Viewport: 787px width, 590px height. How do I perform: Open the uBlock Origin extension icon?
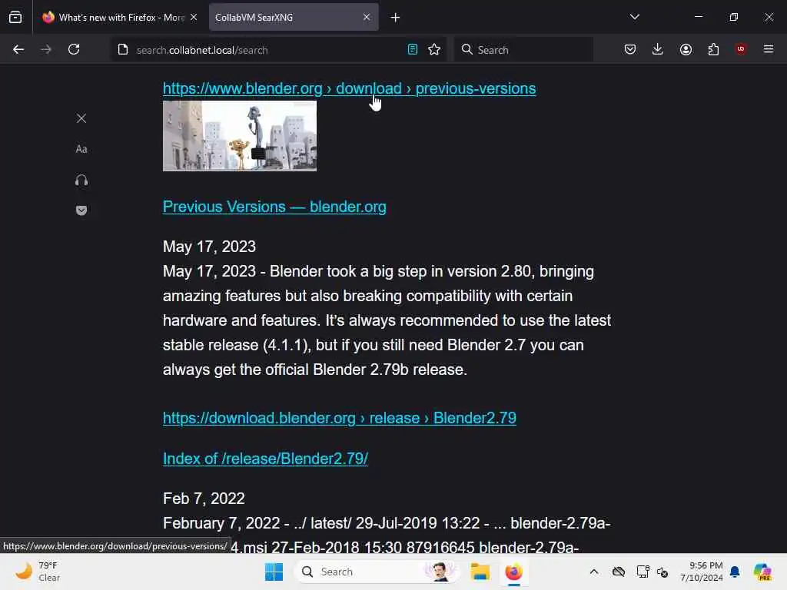pos(741,49)
